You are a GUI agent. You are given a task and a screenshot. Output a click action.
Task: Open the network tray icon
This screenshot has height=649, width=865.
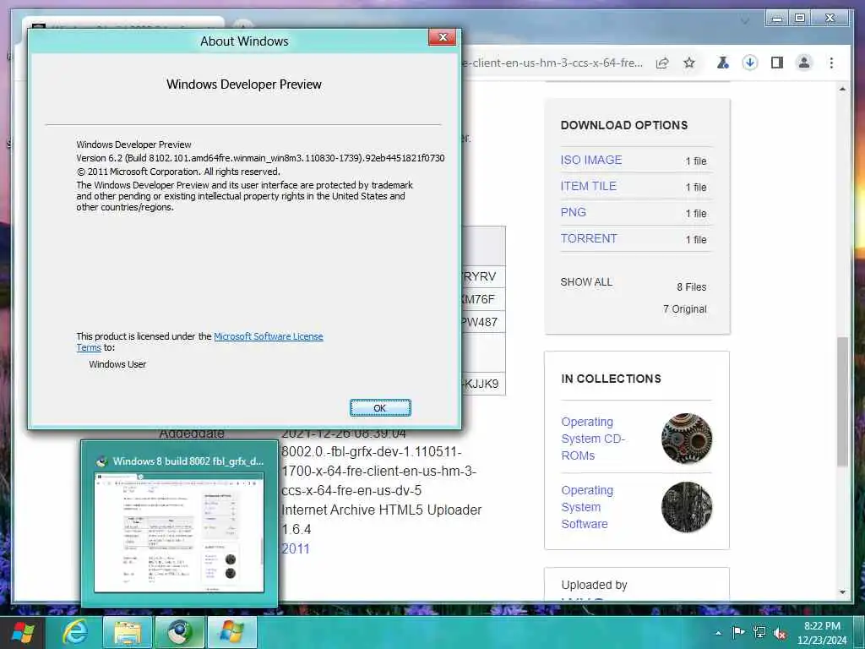pyautogui.click(x=759, y=632)
